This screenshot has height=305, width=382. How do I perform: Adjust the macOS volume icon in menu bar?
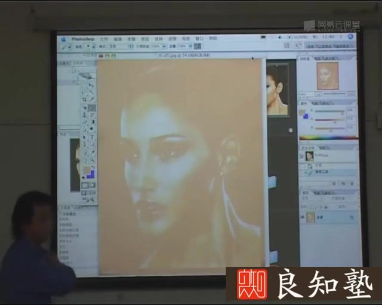tap(279, 38)
